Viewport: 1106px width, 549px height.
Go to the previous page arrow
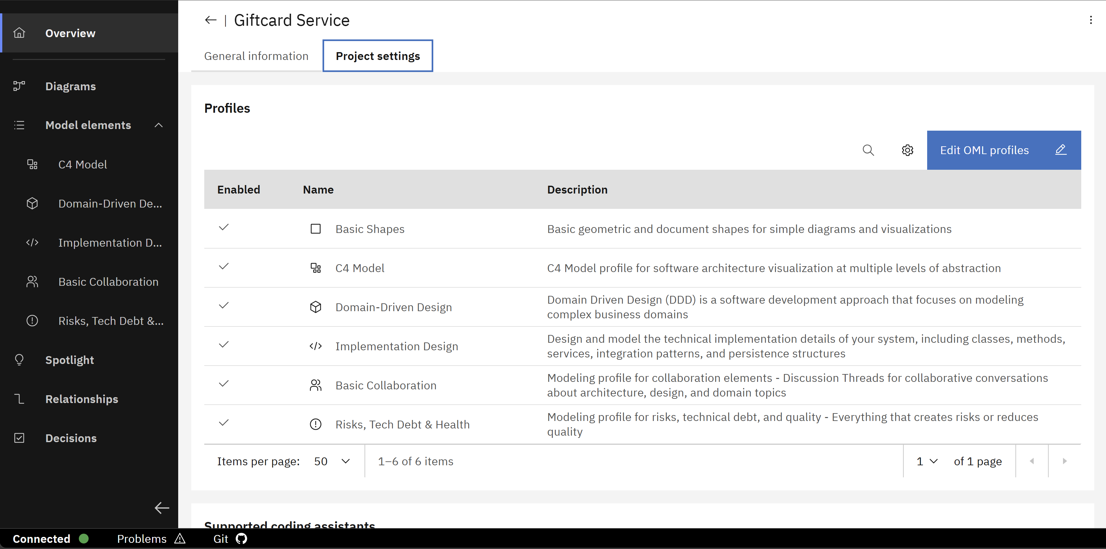(1032, 461)
